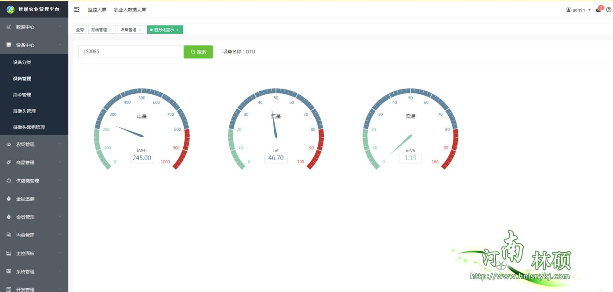Collapse the sidebar with the hamburger icon

point(77,10)
